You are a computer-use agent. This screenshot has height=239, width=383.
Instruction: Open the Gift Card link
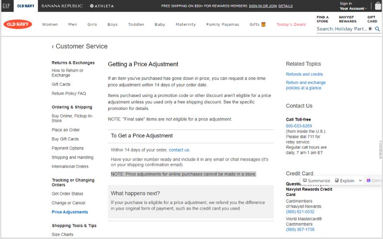372,19
